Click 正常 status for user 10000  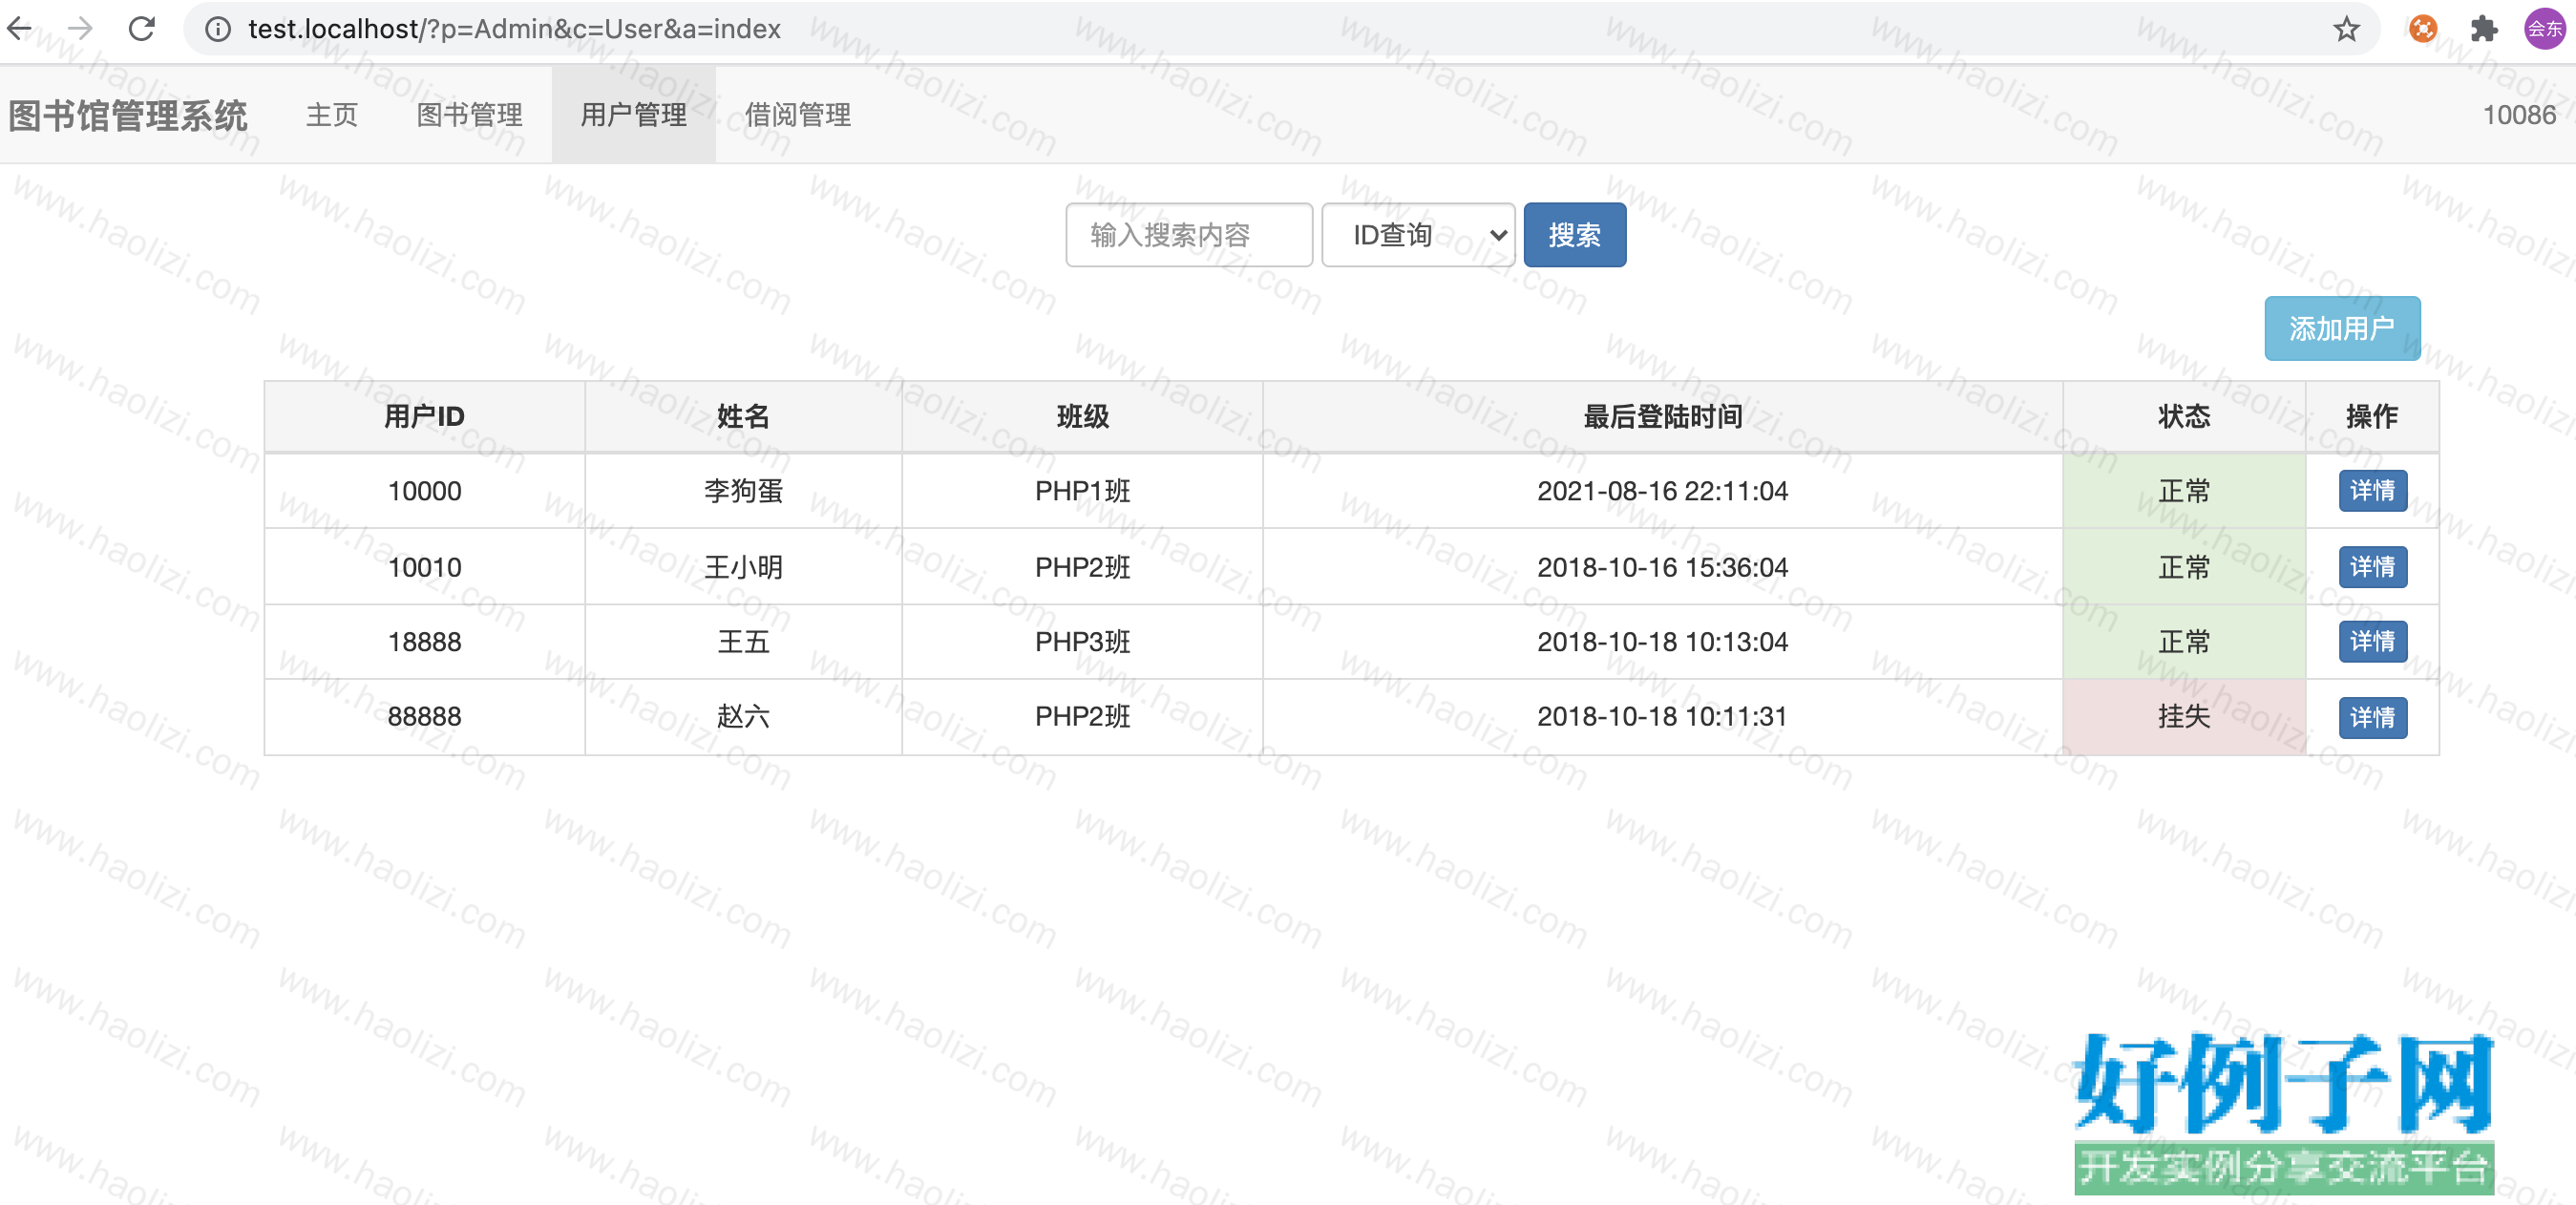(x=2184, y=491)
